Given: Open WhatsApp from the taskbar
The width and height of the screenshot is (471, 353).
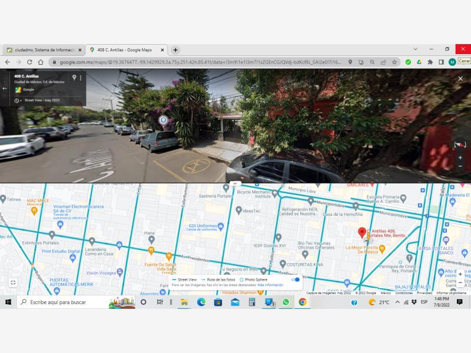Looking at the screenshot, I should coord(286,302).
